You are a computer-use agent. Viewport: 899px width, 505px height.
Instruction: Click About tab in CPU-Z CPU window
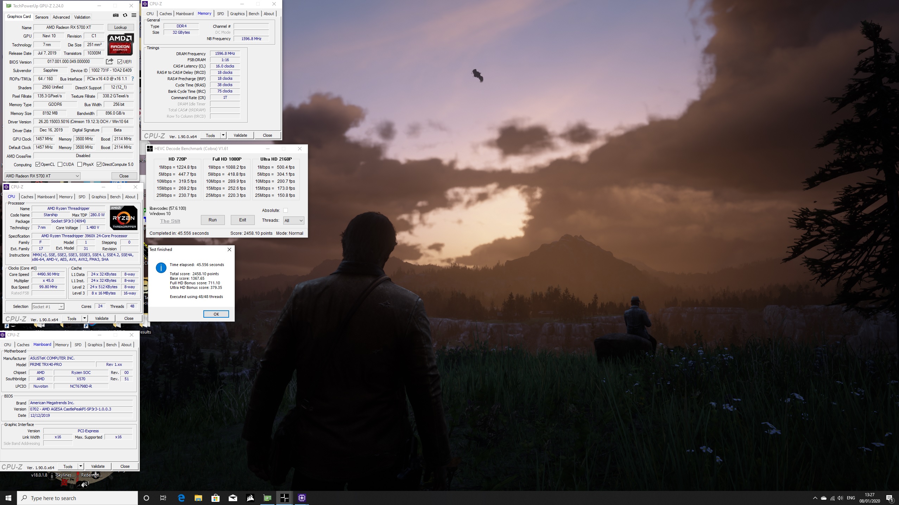[x=130, y=197]
